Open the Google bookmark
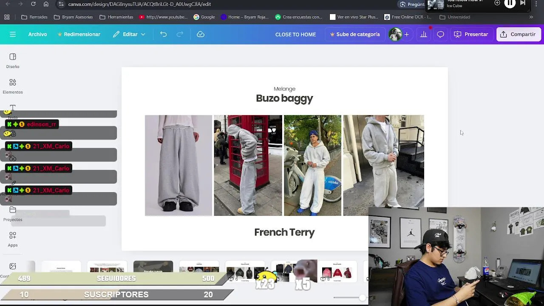 pos(204,17)
